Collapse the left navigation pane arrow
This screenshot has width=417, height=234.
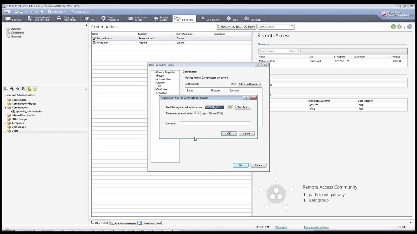(x=86, y=25)
